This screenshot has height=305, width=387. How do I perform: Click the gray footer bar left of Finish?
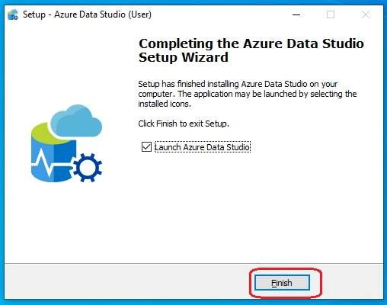(x=127, y=281)
